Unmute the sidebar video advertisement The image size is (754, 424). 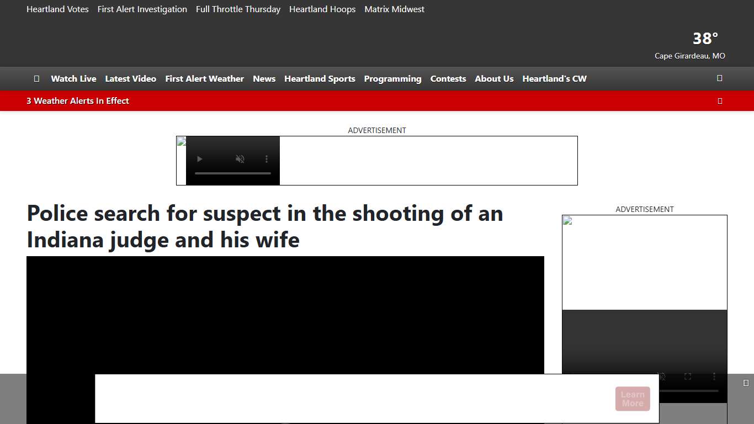pos(661,377)
